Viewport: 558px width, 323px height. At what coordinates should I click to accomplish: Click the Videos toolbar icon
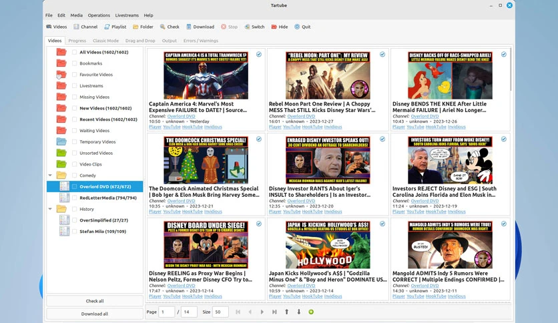[x=49, y=27]
